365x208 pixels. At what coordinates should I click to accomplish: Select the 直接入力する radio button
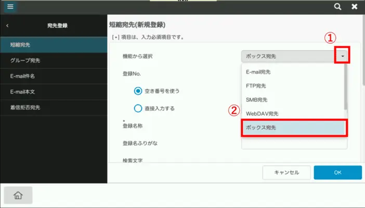point(138,108)
